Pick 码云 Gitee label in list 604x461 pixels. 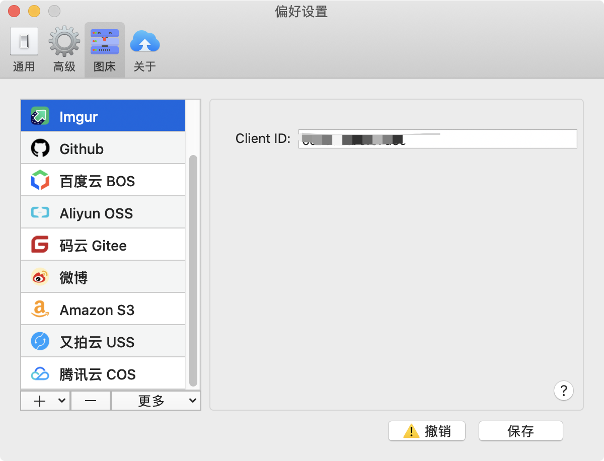pyautogui.click(x=93, y=246)
